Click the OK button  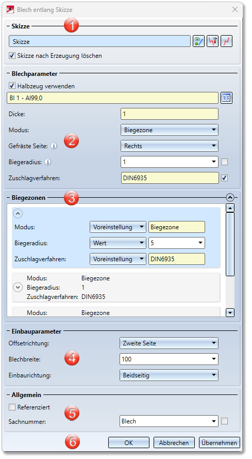[129, 442]
